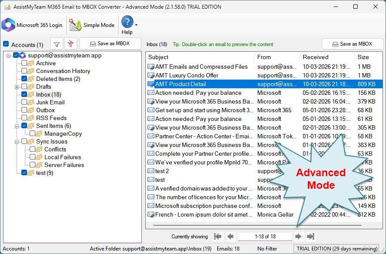Image resolution: width=386 pixels, height=254 pixels.
Task: Open the Help icon
Action: coord(127,23)
